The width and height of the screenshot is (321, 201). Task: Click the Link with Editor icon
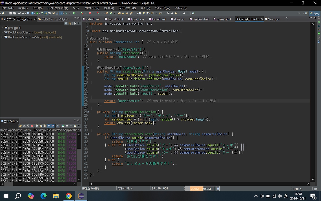(70, 23)
